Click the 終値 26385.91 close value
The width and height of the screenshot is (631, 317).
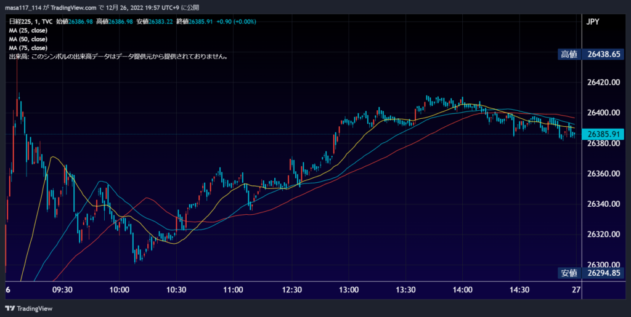click(x=194, y=22)
